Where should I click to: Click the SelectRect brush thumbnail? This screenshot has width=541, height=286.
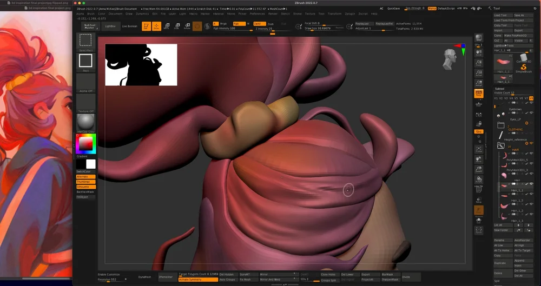(x=85, y=42)
